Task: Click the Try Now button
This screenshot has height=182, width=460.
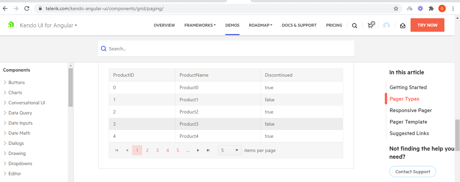Action: (x=427, y=25)
